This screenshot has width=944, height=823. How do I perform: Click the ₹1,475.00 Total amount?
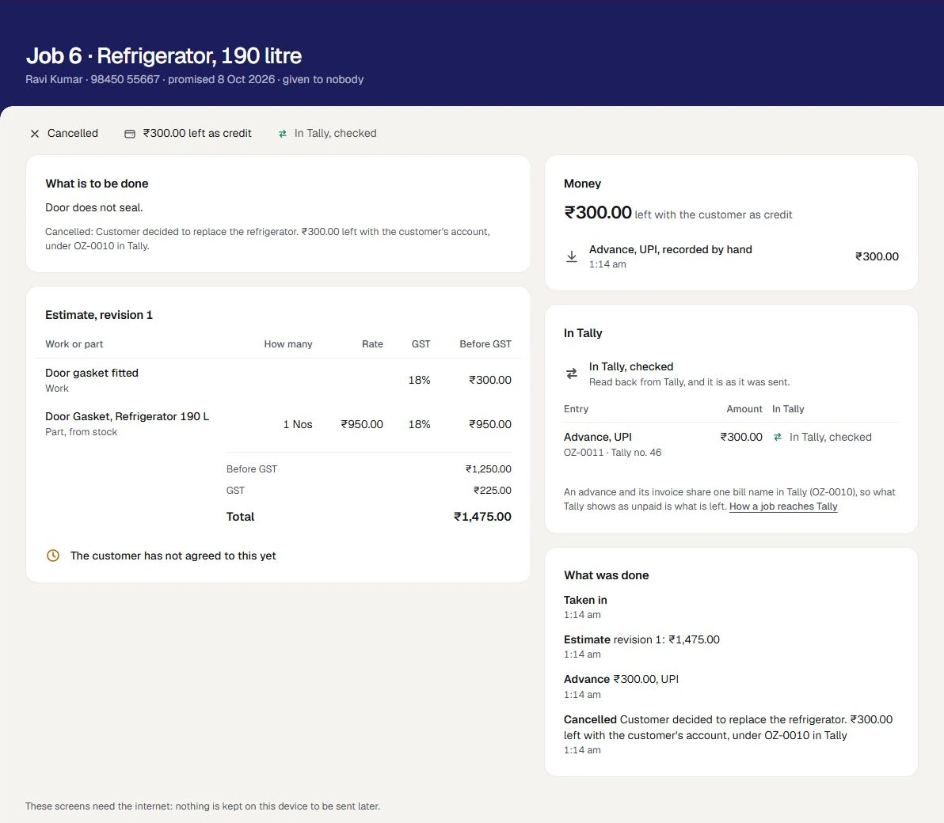click(483, 517)
